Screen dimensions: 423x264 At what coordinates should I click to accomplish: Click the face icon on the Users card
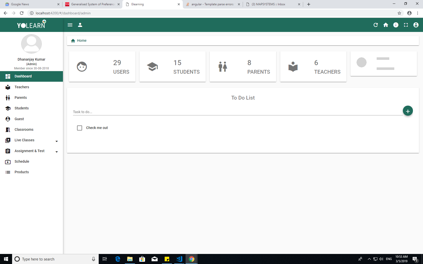[82, 67]
